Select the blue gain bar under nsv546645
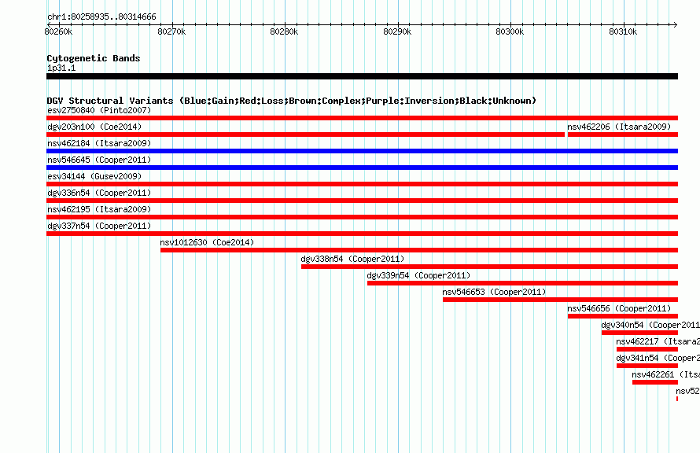 [362, 168]
